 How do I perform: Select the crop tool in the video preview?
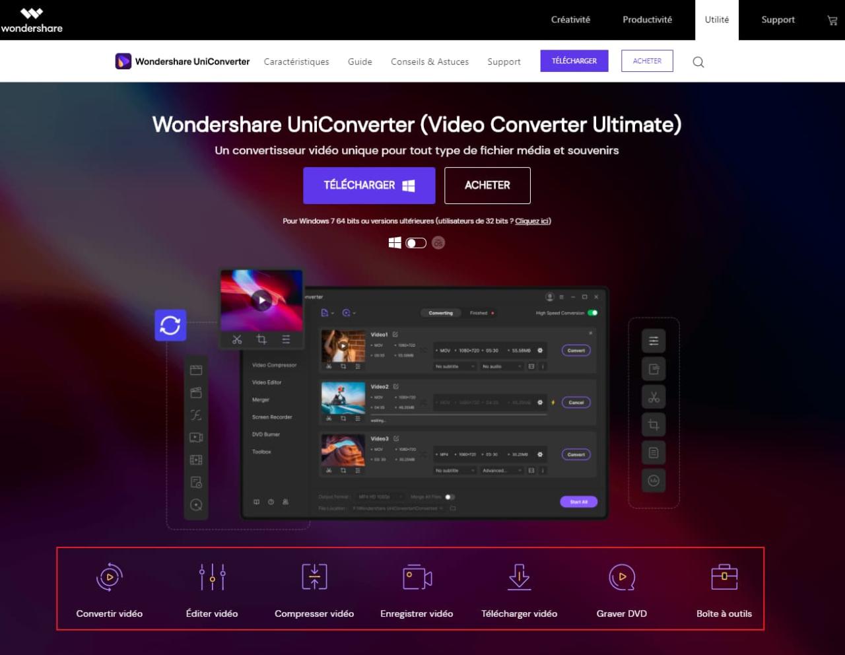261,339
